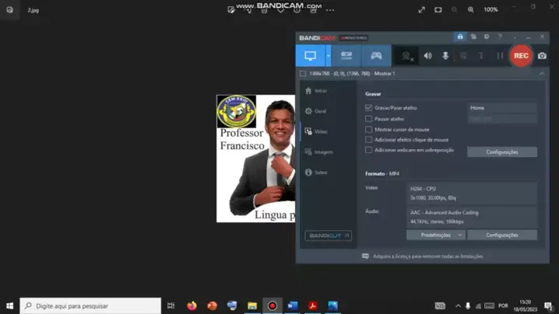The height and width of the screenshot is (314, 559).
Task: Select screen recording mode icon
Action: pyautogui.click(x=310, y=56)
